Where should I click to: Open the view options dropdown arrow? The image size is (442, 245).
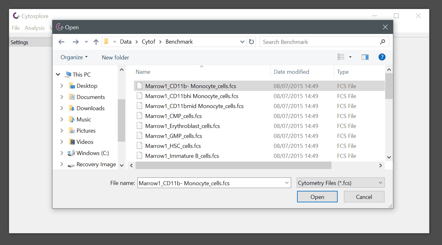click(350, 57)
